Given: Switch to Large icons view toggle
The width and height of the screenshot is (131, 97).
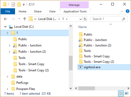Looking at the screenshot, I should 127,93.
